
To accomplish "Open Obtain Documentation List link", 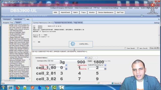I will coord(83,8).
